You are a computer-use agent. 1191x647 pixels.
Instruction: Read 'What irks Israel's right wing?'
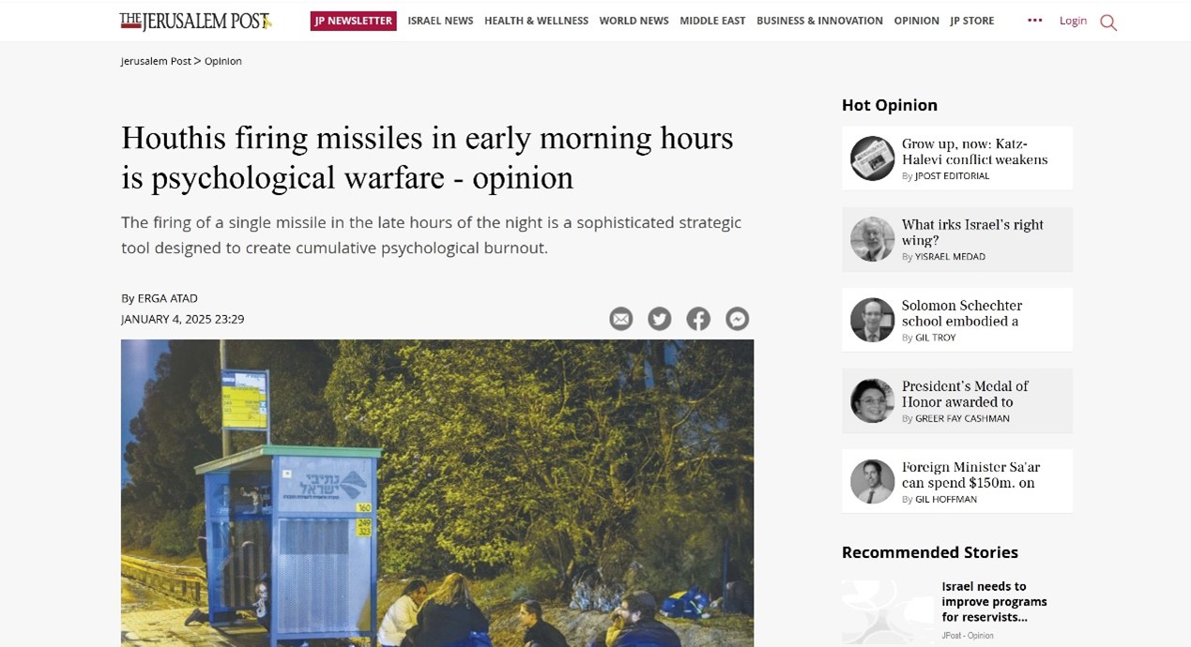coord(972,233)
